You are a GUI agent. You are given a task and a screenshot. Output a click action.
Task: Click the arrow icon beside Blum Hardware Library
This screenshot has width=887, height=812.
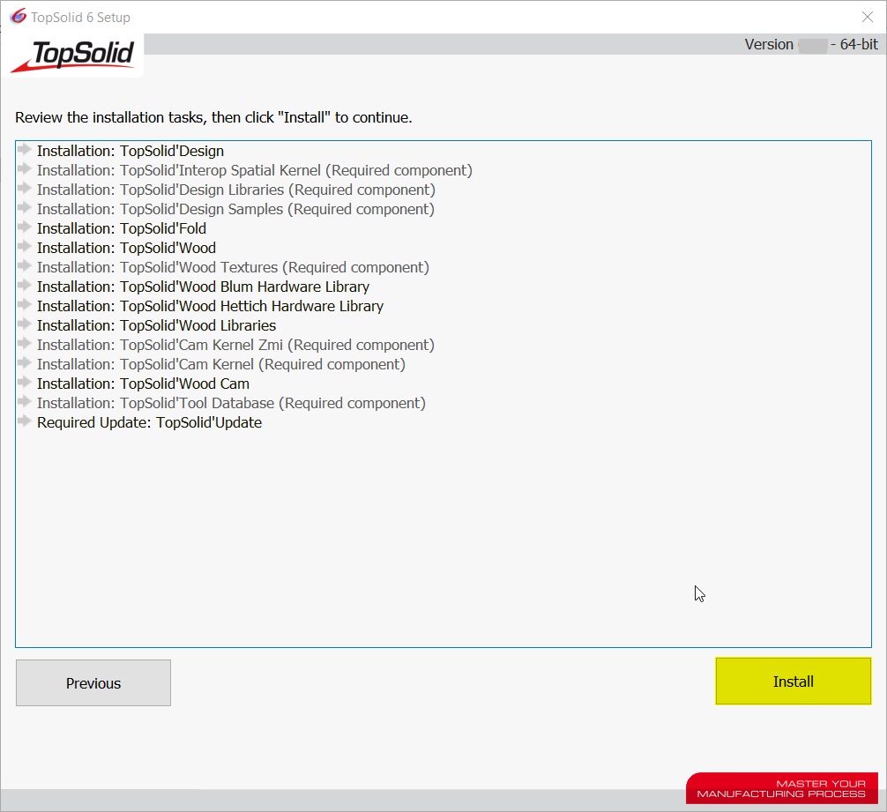click(x=25, y=285)
